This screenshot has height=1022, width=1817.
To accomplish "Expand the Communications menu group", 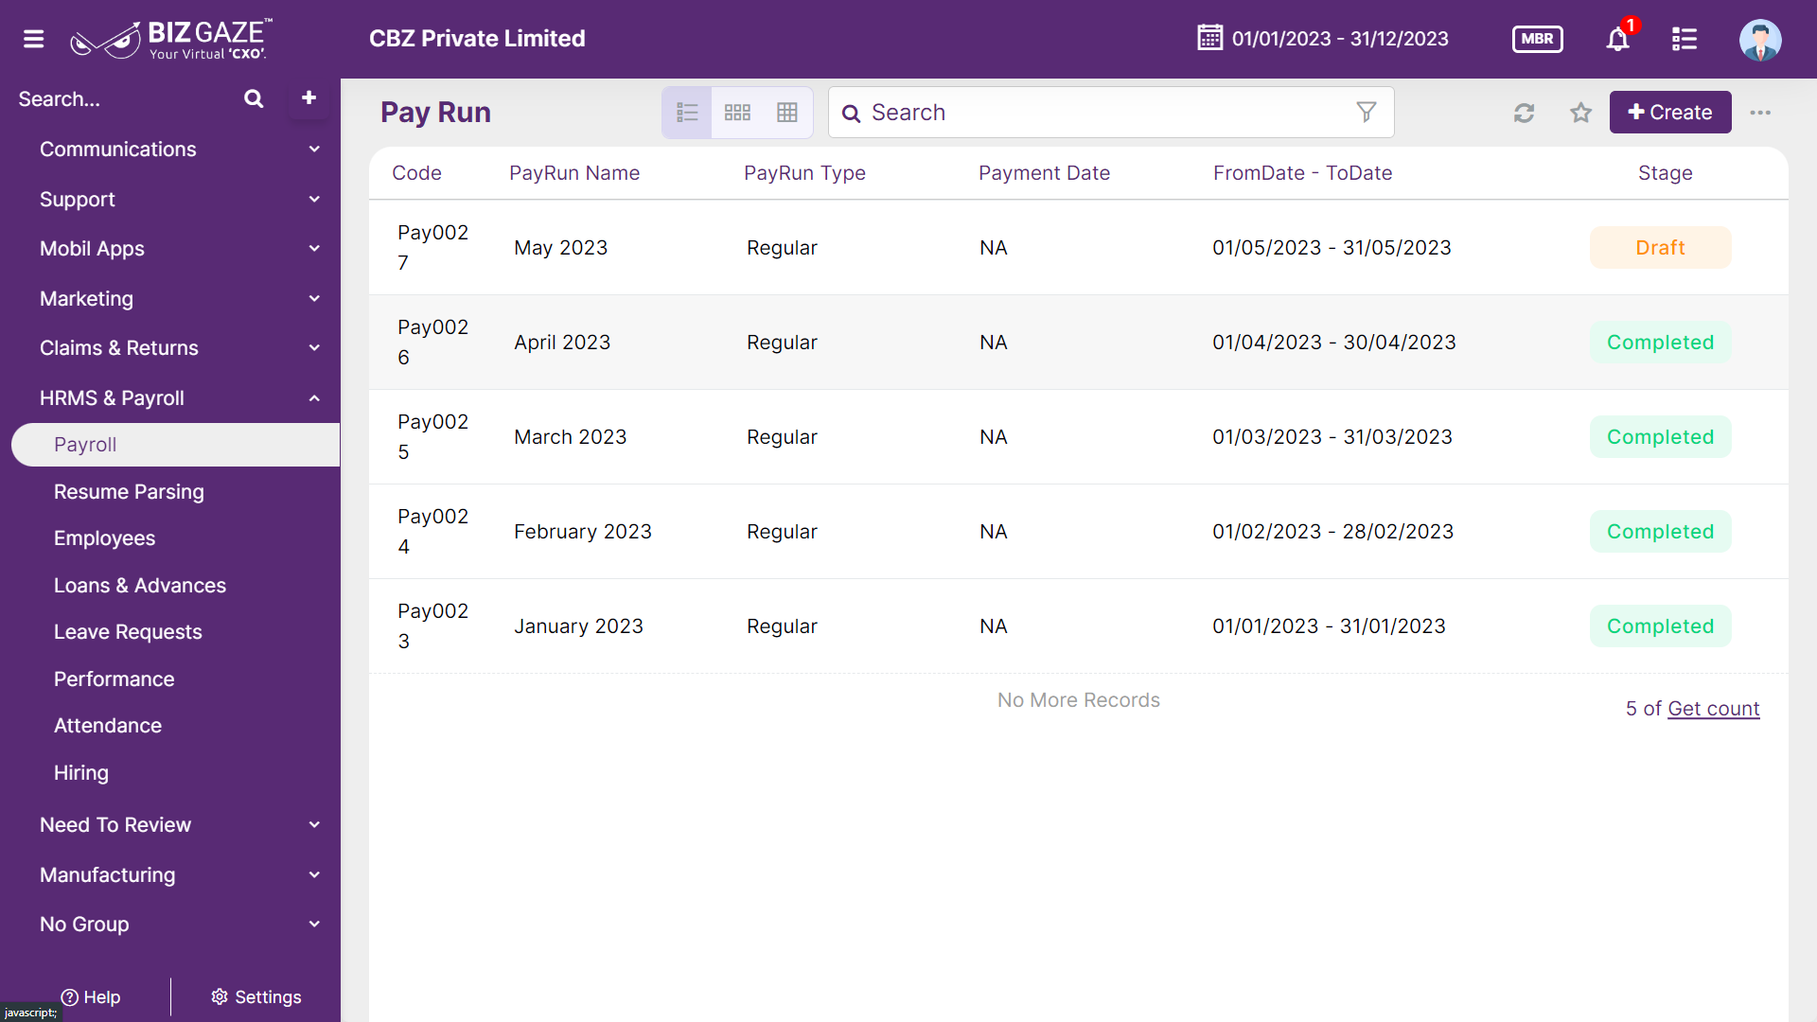I will pyautogui.click(x=180, y=150).
